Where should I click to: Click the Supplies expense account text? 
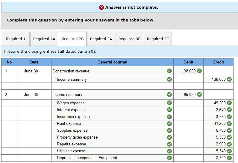tap(72, 130)
